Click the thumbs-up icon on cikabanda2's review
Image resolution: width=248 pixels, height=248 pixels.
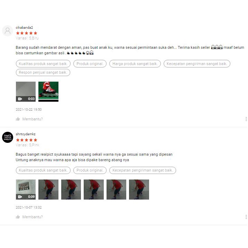tap(18, 119)
